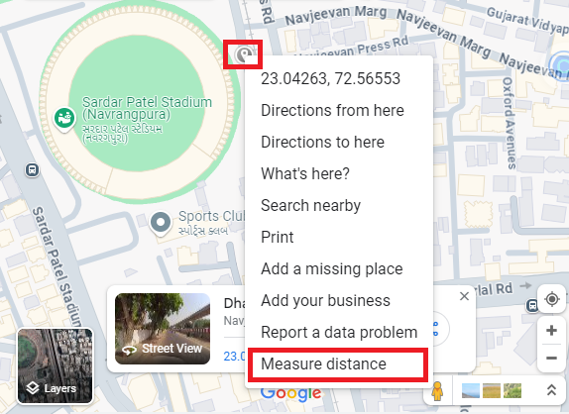Open the Street View photo thumbnail
The height and width of the screenshot is (414, 569).
pyautogui.click(x=163, y=329)
